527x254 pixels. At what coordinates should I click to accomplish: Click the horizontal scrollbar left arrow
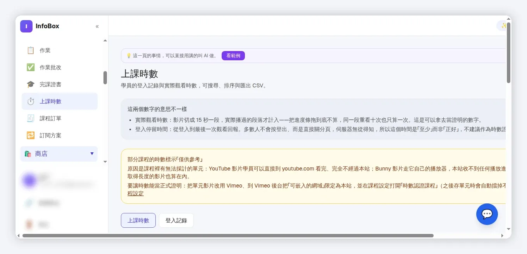pyautogui.click(x=19, y=235)
